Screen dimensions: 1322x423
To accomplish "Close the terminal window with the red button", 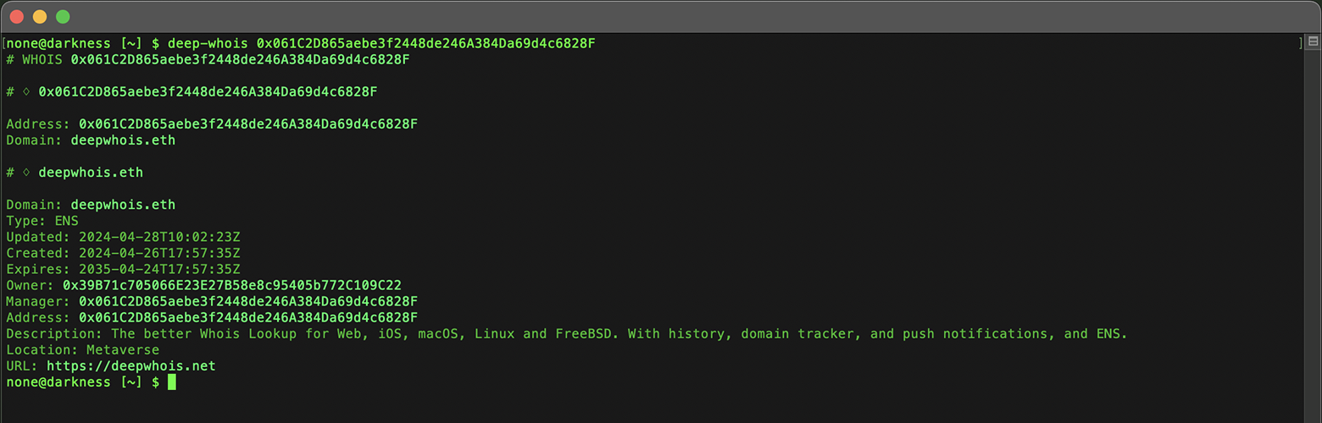I will 16,17.
